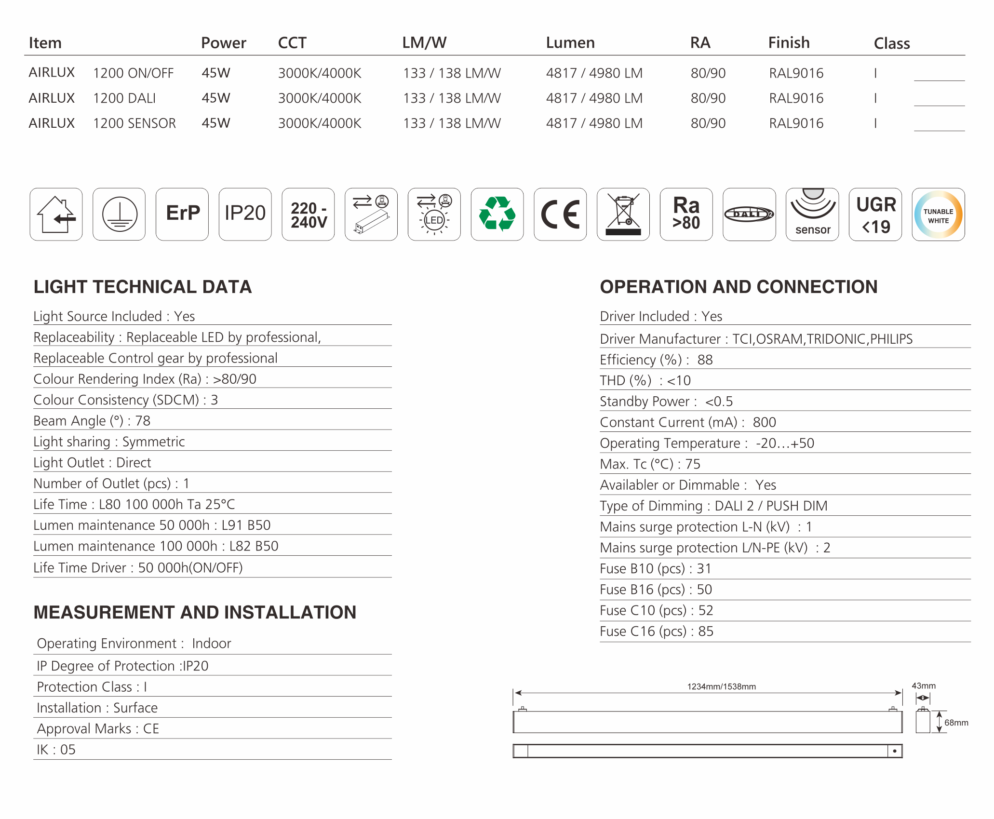Click the 220-240V voltage icon
Viewport: 994px width, 819px height.
(x=309, y=215)
